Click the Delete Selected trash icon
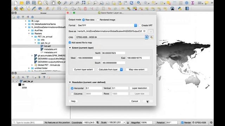Screen dimensions: 225x126 [x=85, y=8]
